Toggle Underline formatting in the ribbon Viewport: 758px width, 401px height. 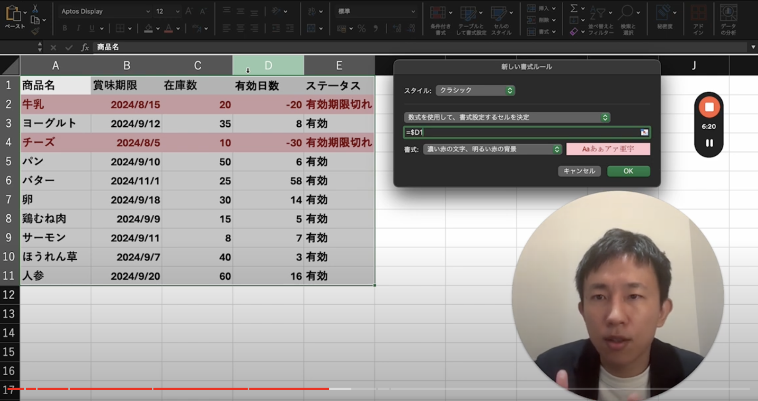pos(91,28)
